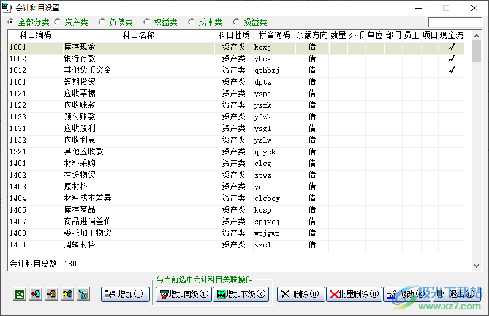Select the 应收股利 account row
Screen dimensions: 489x316
pyautogui.click(x=236, y=129)
